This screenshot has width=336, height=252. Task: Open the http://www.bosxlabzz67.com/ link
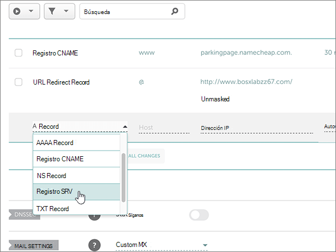pyautogui.click(x=246, y=82)
